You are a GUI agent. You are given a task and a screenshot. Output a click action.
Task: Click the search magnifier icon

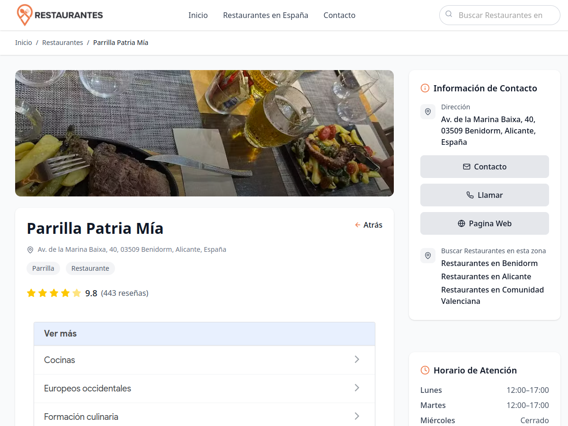(449, 14)
